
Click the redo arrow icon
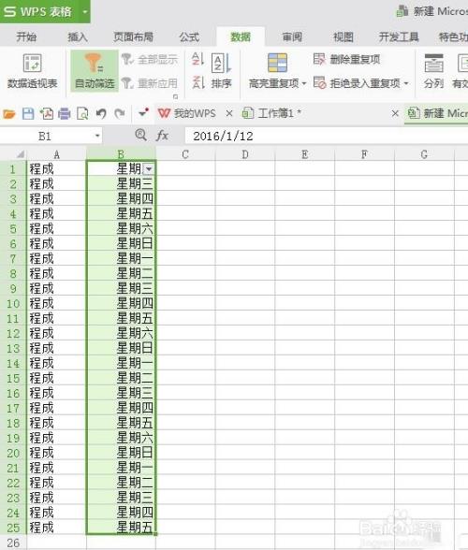click(120, 114)
